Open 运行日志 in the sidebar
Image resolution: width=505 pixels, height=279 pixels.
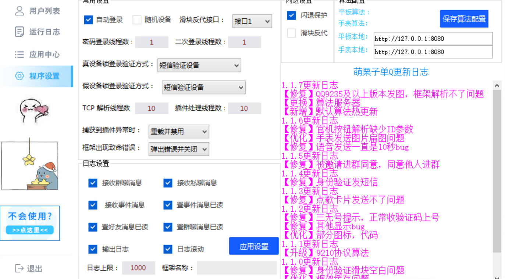(x=45, y=32)
